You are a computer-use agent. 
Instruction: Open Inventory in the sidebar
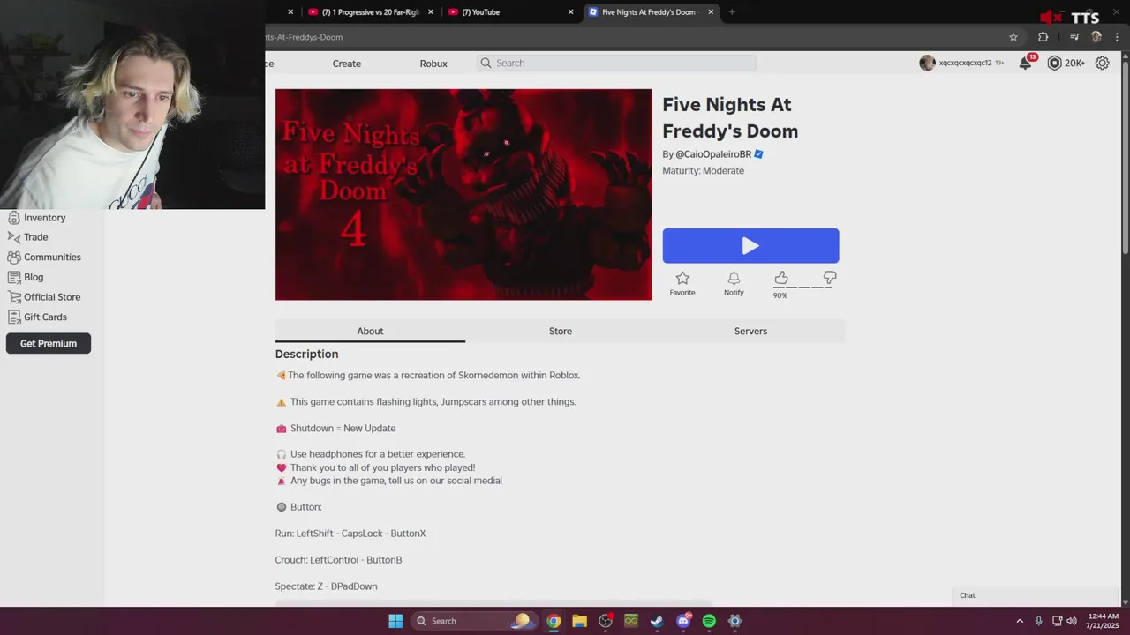click(x=35, y=218)
